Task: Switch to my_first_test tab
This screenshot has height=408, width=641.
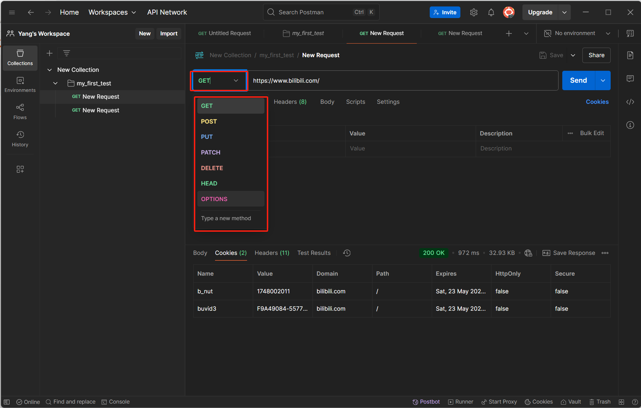Action: click(x=303, y=33)
